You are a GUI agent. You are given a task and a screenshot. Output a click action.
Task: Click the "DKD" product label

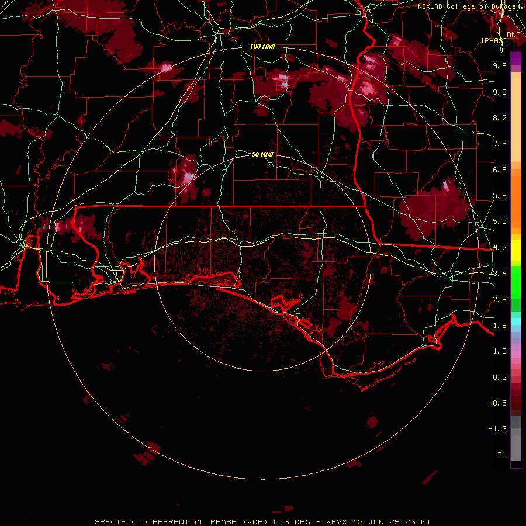(514, 35)
